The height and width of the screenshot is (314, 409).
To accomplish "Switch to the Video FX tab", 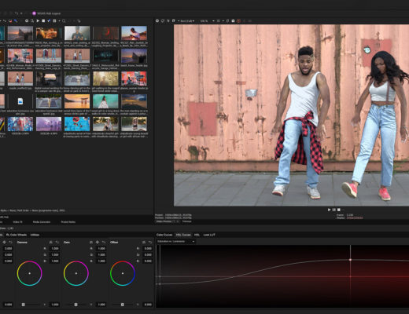I will click(17, 222).
